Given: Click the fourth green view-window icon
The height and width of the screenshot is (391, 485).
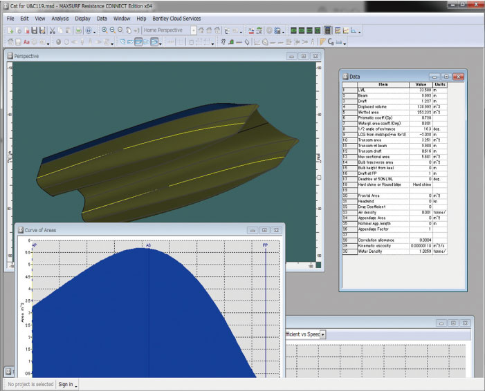Looking at the screenshot, I should point(318,30).
